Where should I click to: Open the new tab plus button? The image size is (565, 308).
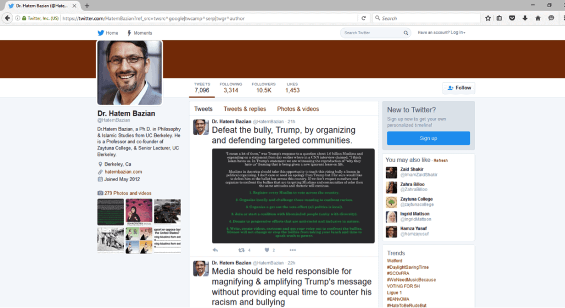pyautogui.click(x=87, y=6)
